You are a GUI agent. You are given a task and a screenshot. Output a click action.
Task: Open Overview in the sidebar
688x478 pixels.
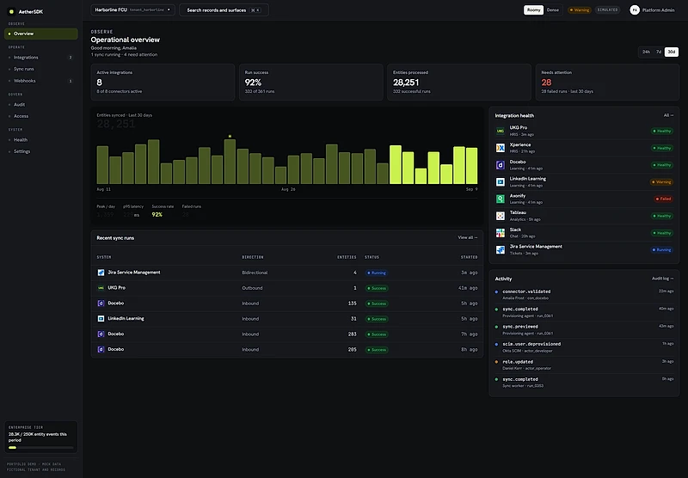(x=40, y=34)
